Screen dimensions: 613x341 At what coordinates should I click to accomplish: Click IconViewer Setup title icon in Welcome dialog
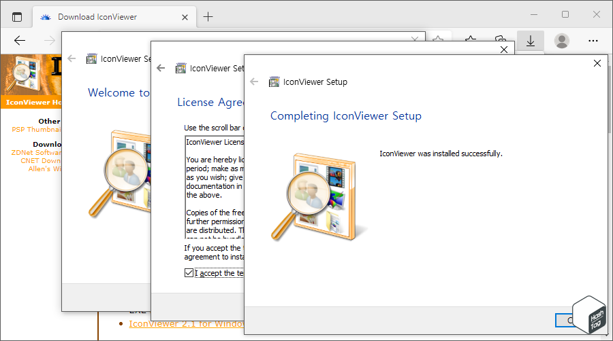[x=91, y=59]
